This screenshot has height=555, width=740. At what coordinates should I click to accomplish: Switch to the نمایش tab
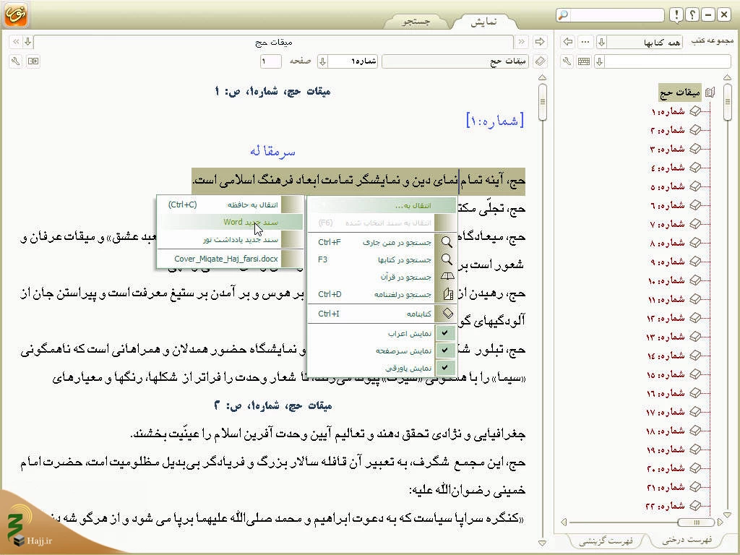(483, 22)
